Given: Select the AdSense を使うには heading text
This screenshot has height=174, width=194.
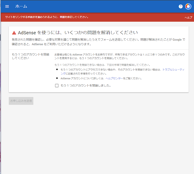Looking at the screenshot, I should 78,33.
